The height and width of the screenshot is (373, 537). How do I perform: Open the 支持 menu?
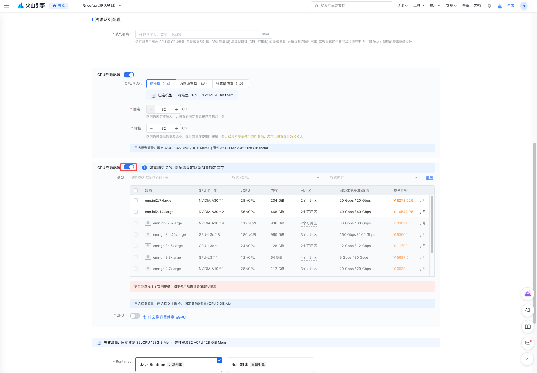[451, 6]
